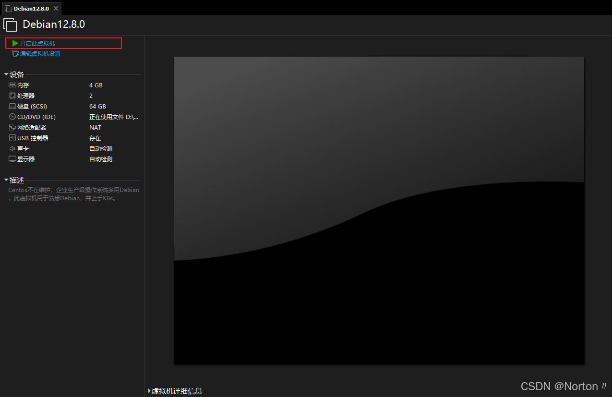Click the CD/DVD (IDE) disc icon
Viewport: 612px width, 397px height.
click(12, 117)
